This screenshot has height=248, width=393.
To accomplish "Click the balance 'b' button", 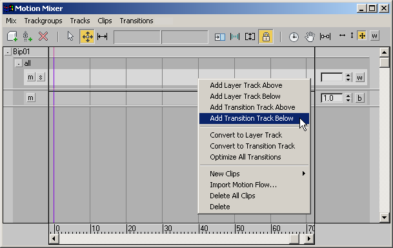I will click(359, 98).
